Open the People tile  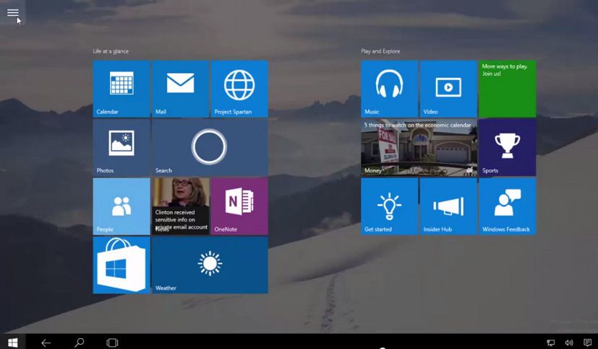coord(121,206)
